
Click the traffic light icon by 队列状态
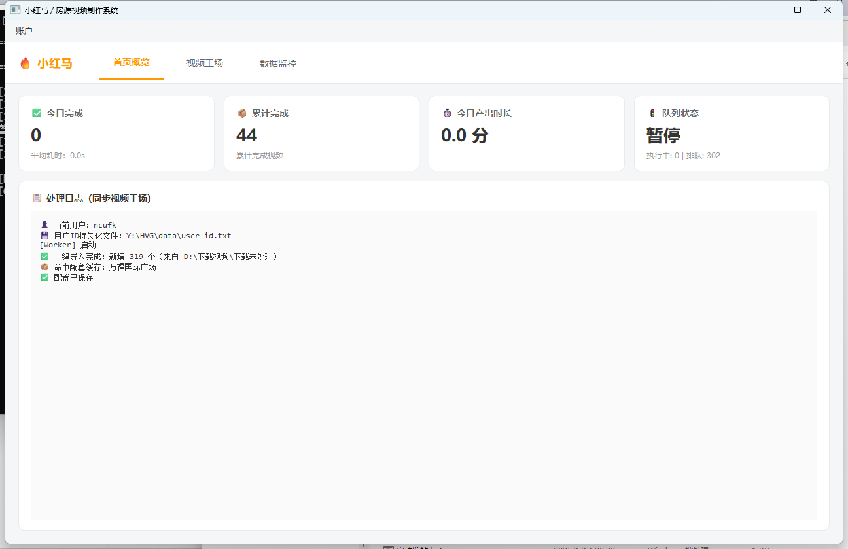coord(652,113)
